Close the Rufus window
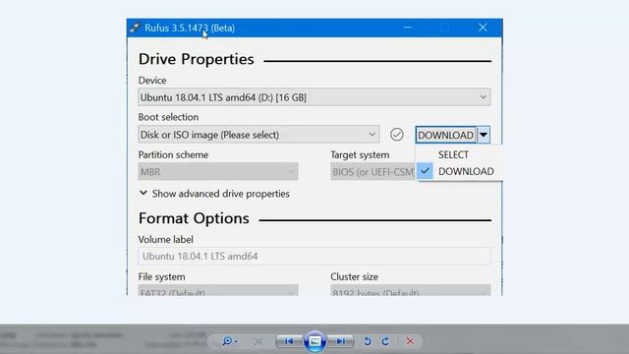629x354 pixels. tap(483, 28)
